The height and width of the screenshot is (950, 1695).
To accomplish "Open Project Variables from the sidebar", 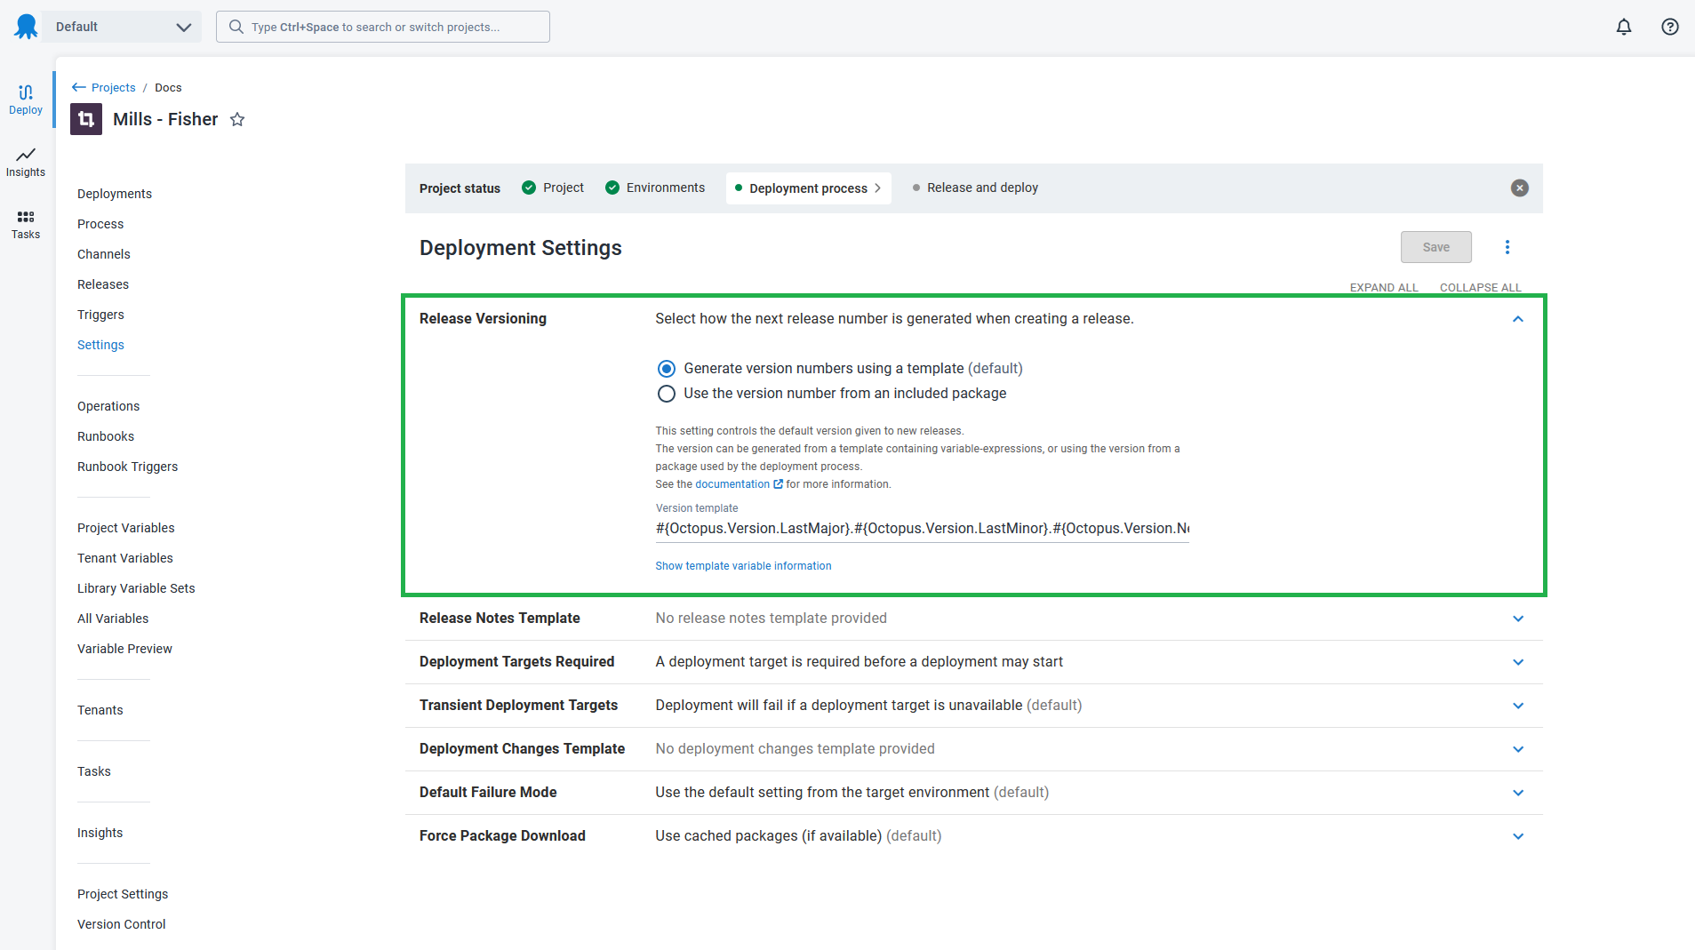I will [125, 527].
